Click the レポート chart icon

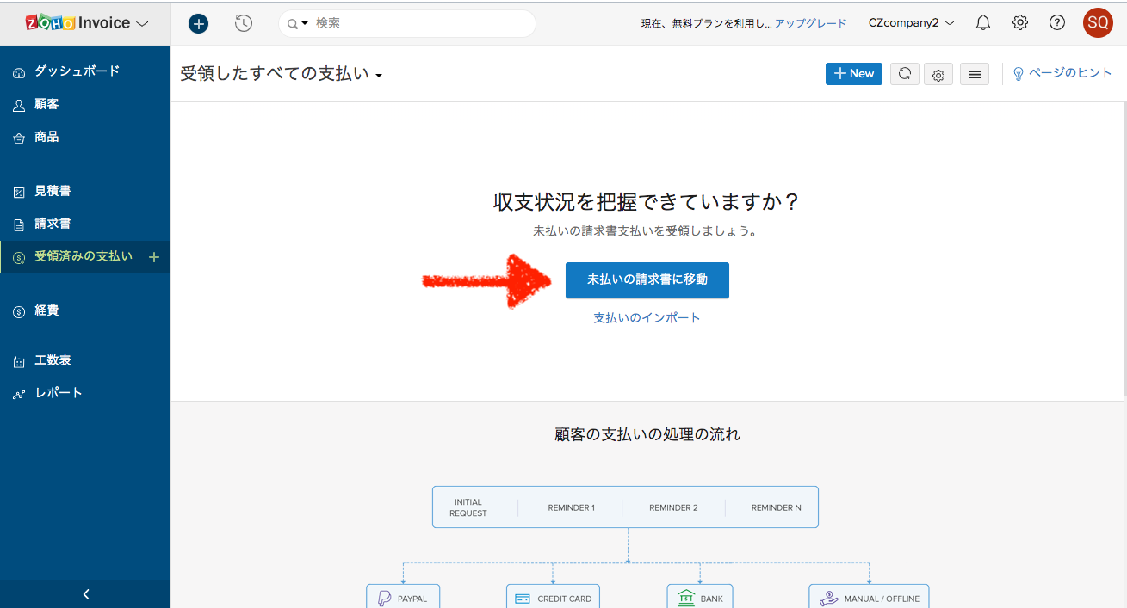coord(19,394)
